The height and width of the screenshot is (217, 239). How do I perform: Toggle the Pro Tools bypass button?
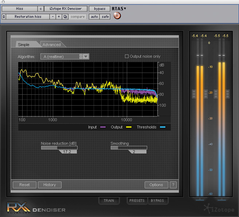[x=99, y=9]
